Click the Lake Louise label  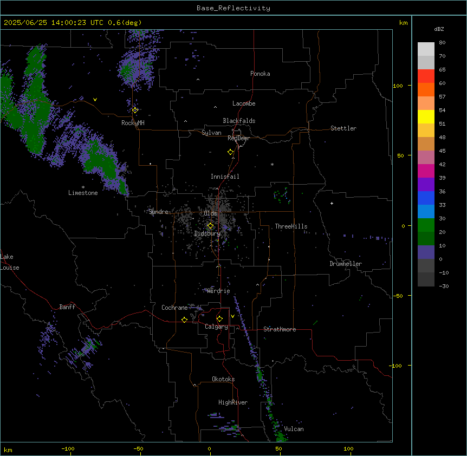tap(10, 262)
